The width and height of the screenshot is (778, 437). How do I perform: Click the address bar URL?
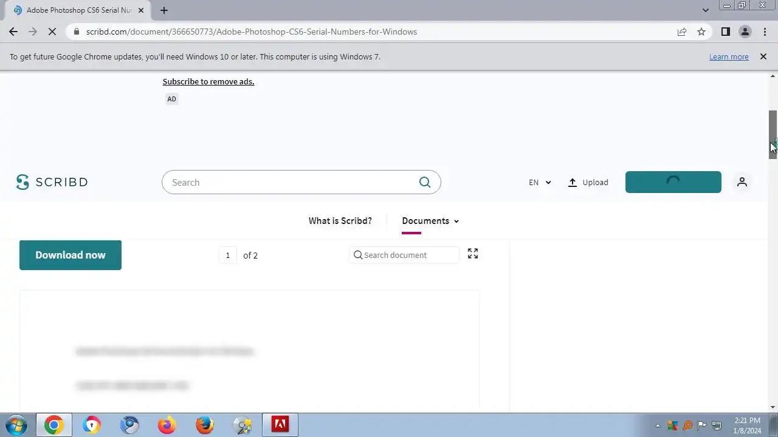tap(252, 32)
